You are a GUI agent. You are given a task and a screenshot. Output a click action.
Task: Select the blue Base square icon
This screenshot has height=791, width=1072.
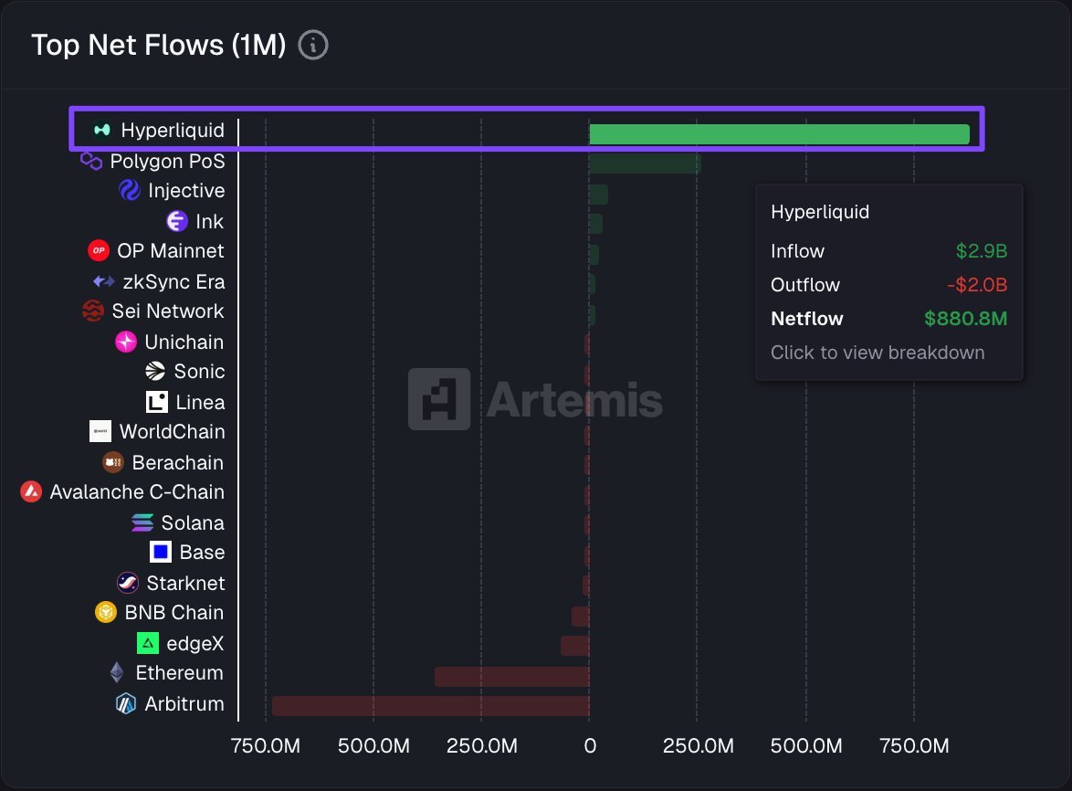160,552
